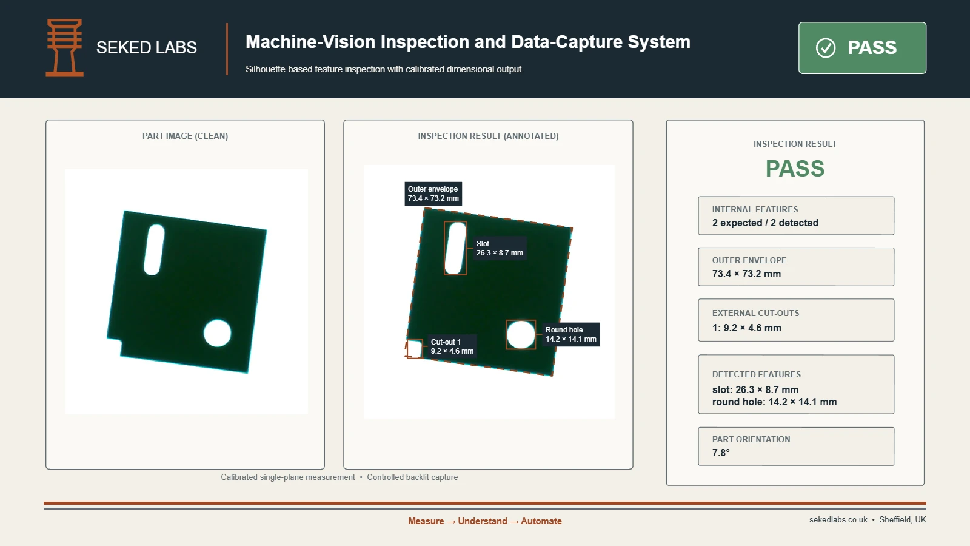Open the clean part image thumbnail

tap(187, 292)
